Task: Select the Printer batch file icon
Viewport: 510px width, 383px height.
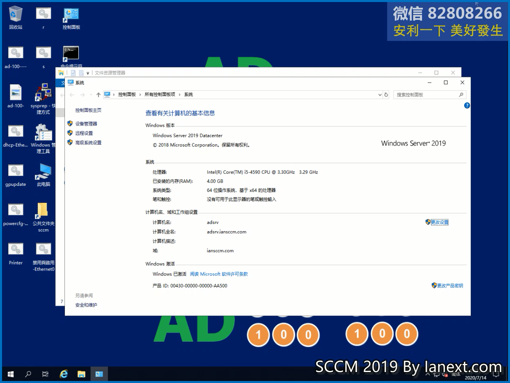Action: tap(15, 254)
